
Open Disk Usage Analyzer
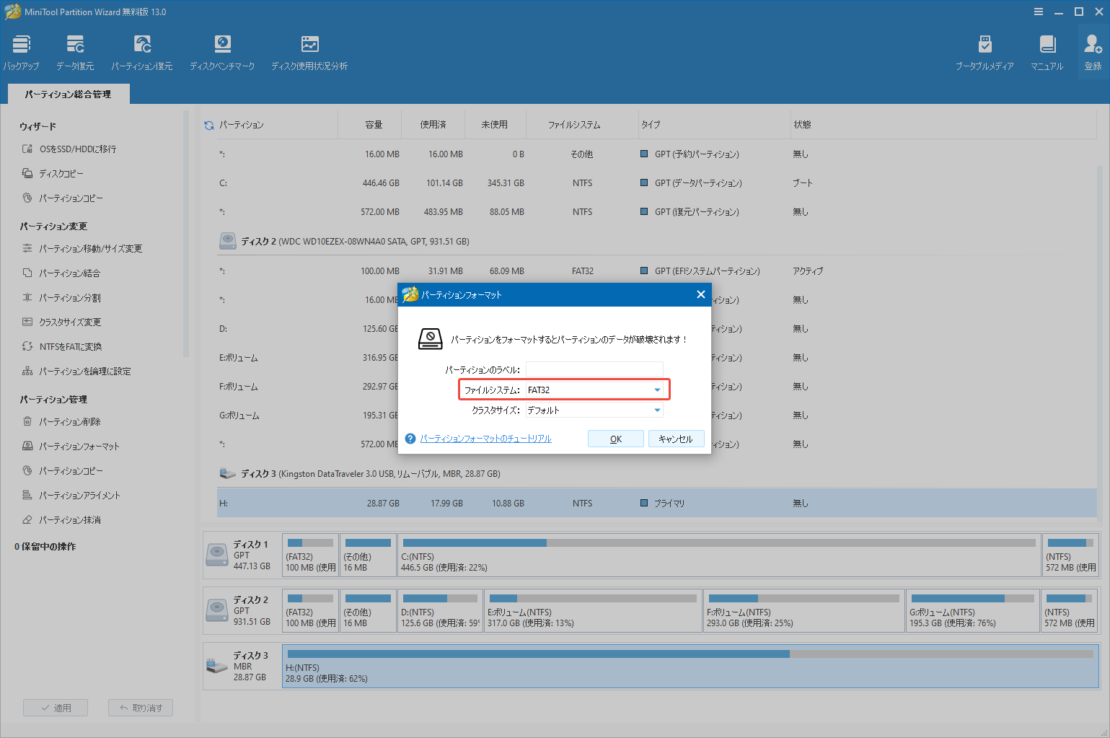tap(309, 50)
